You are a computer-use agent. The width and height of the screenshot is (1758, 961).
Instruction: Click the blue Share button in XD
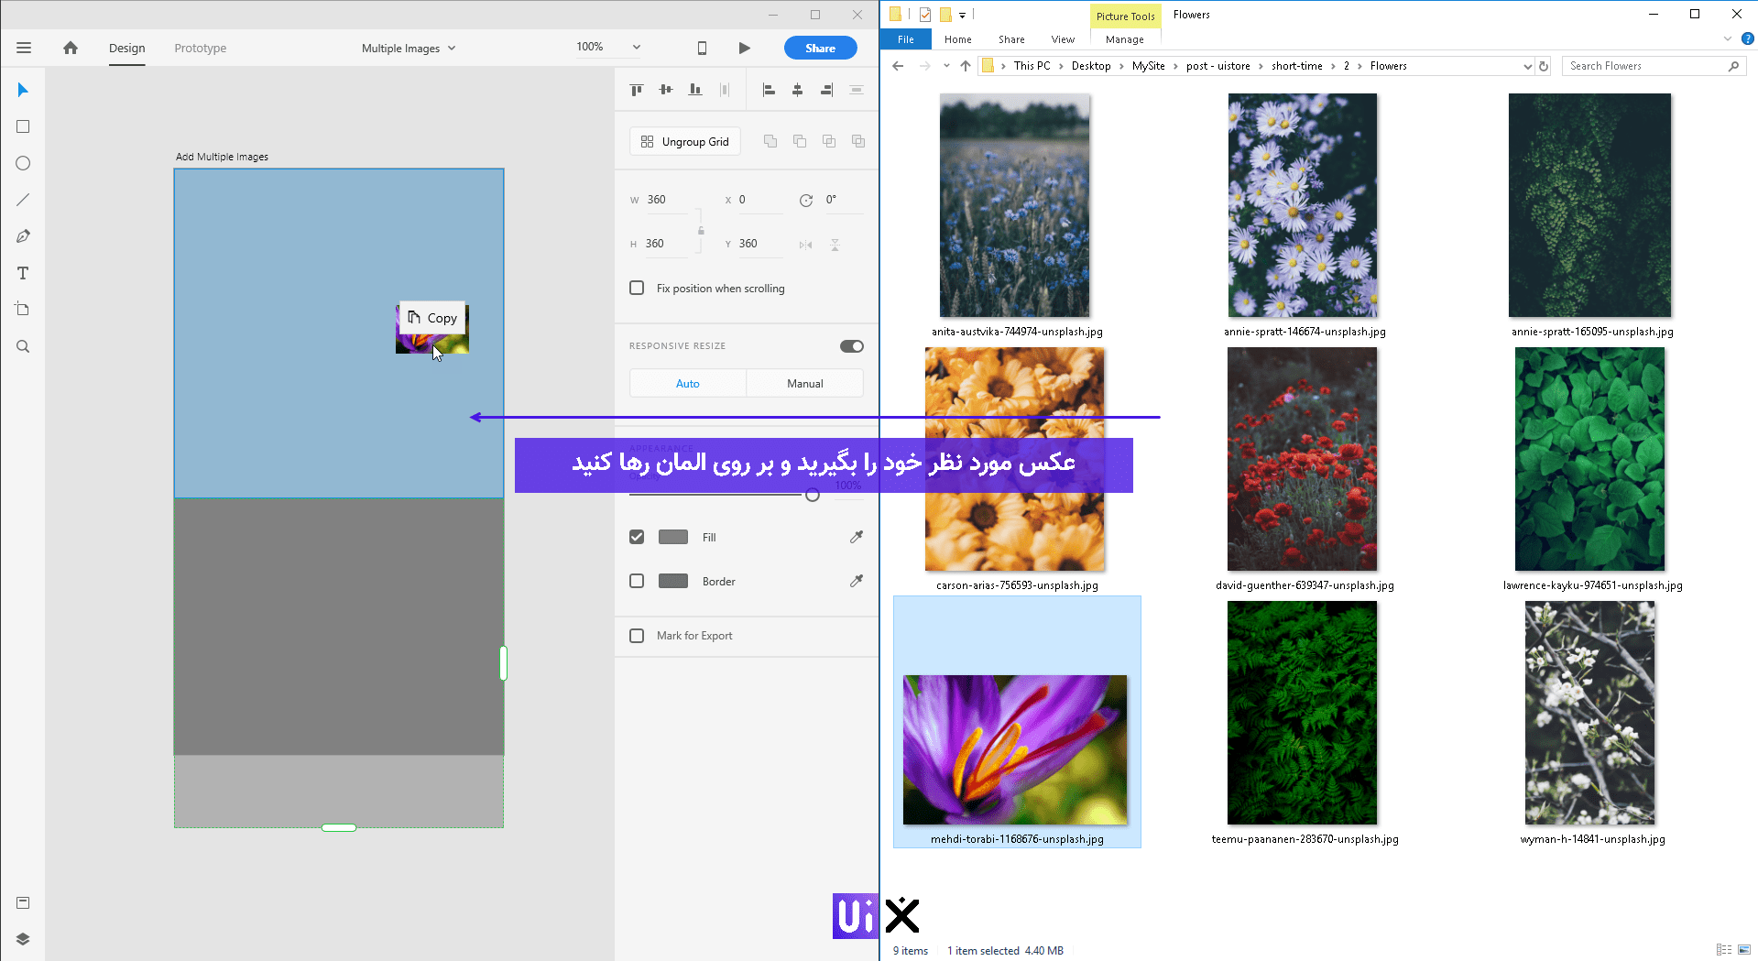coord(821,48)
